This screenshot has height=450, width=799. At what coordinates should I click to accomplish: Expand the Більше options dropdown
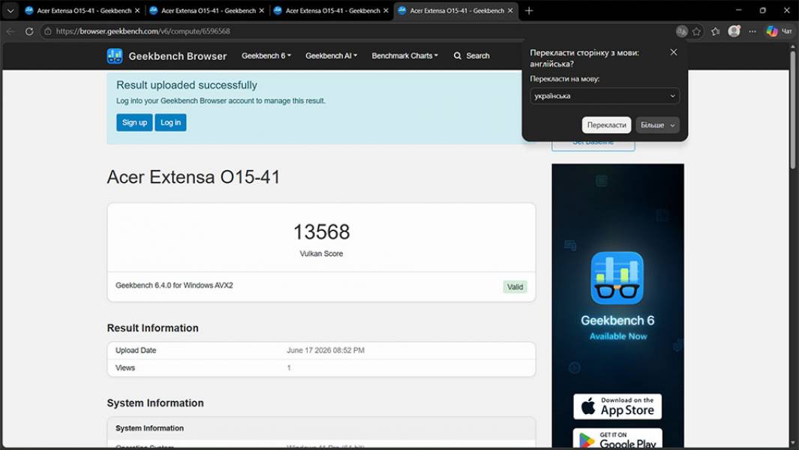point(657,124)
